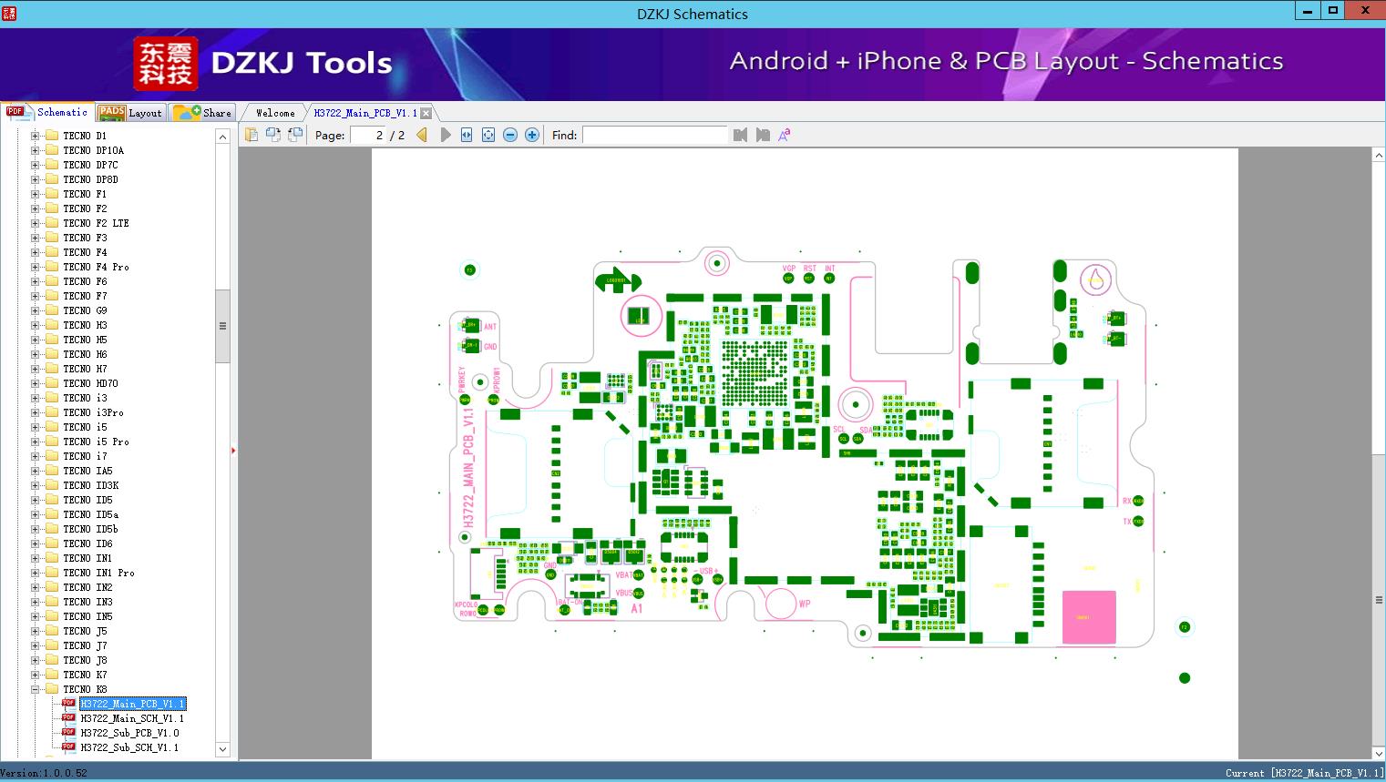Expand the TECNO HD70 folder
Viewport: 1386px width, 782px height.
coord(36,383)
